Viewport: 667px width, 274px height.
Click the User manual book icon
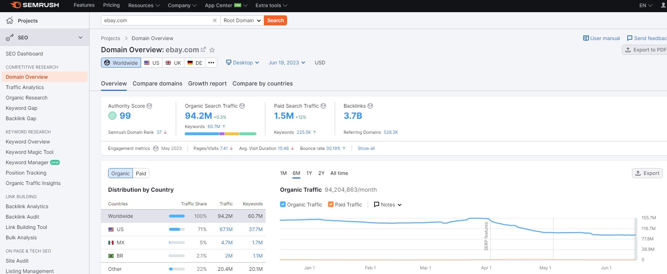586,38
